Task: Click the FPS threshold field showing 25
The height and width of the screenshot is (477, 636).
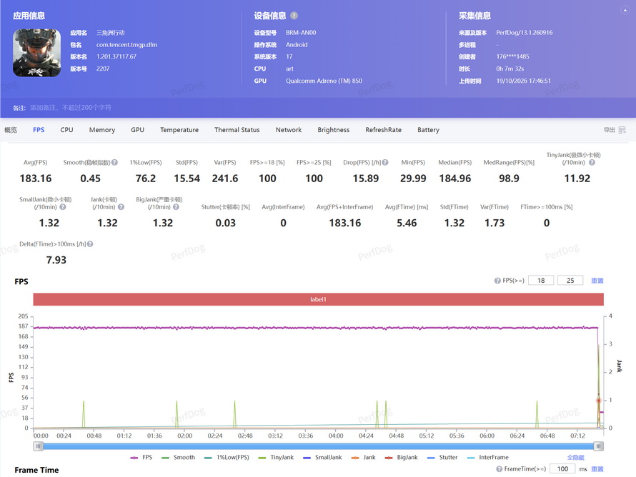Action: pyautogui.click(x=570, y=281)
